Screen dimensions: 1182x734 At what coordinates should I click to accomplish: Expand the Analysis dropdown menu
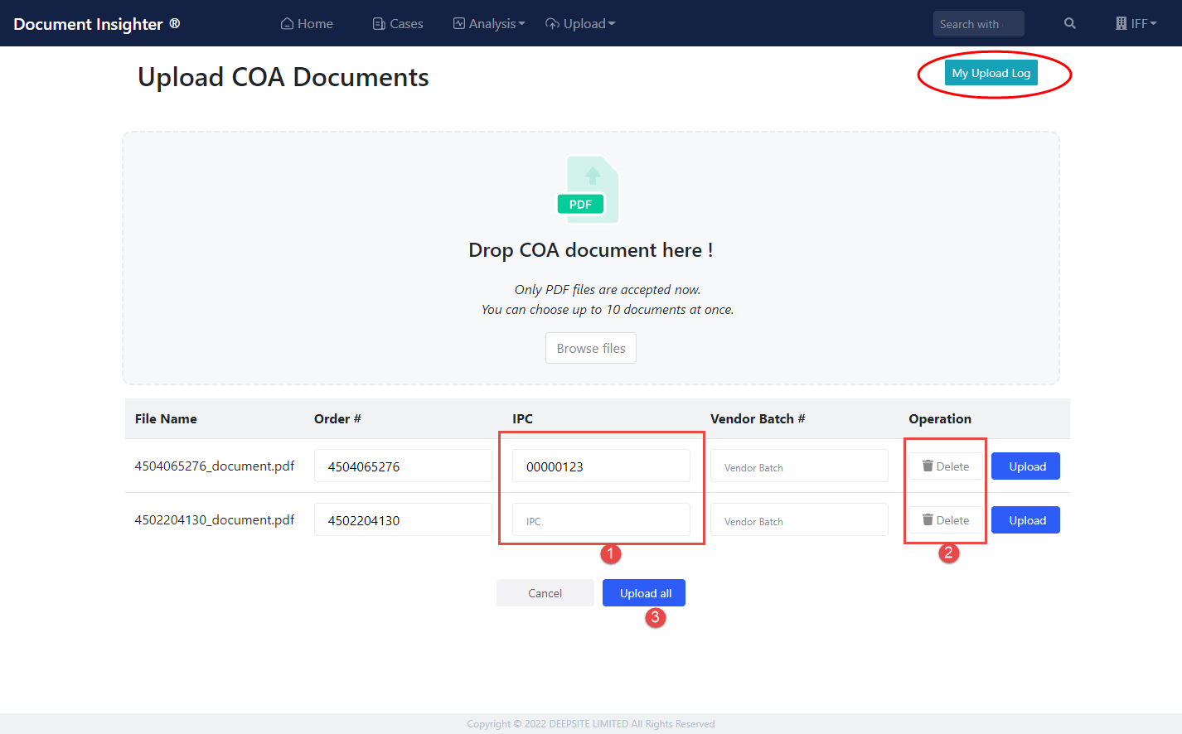point(489,24)
